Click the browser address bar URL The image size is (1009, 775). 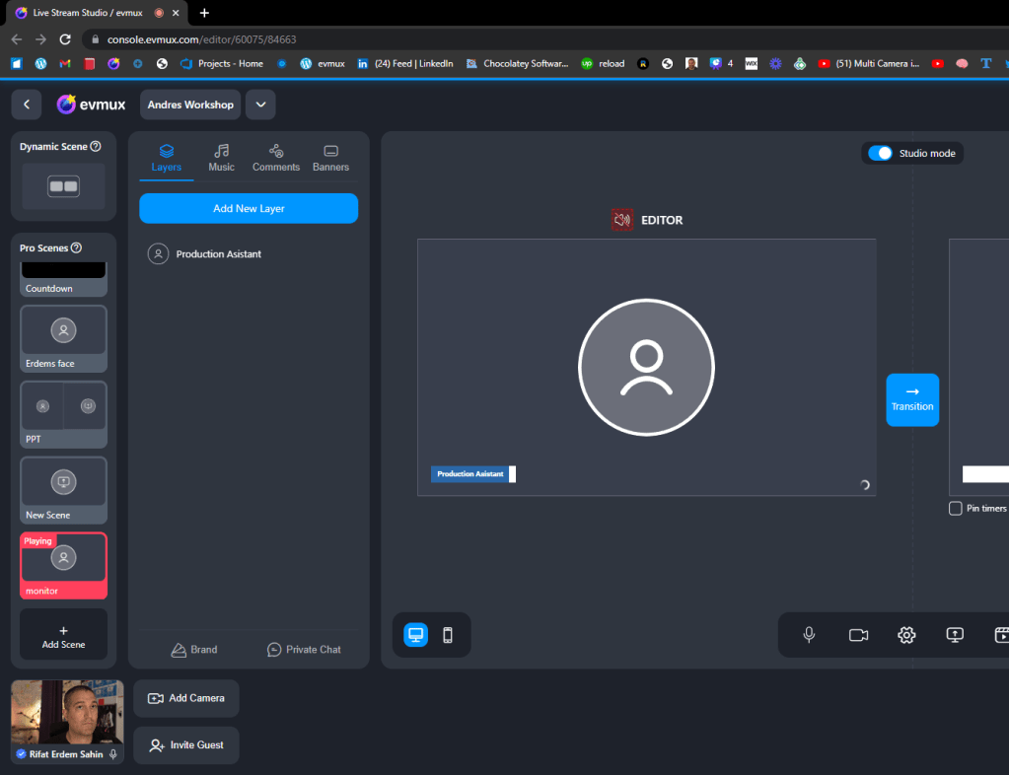point(201,39)
